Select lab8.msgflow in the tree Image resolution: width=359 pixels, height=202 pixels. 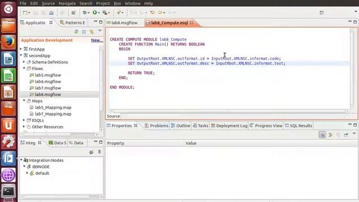pyautogui.click(x=48, y=94)
